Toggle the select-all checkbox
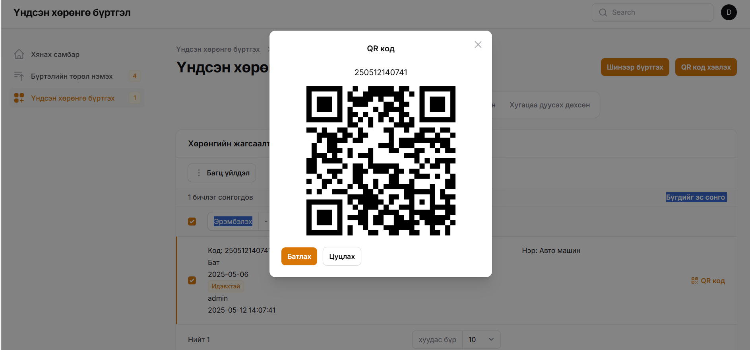Image resolution: width=750 pixels, height=350 pixels. (192, 222)
